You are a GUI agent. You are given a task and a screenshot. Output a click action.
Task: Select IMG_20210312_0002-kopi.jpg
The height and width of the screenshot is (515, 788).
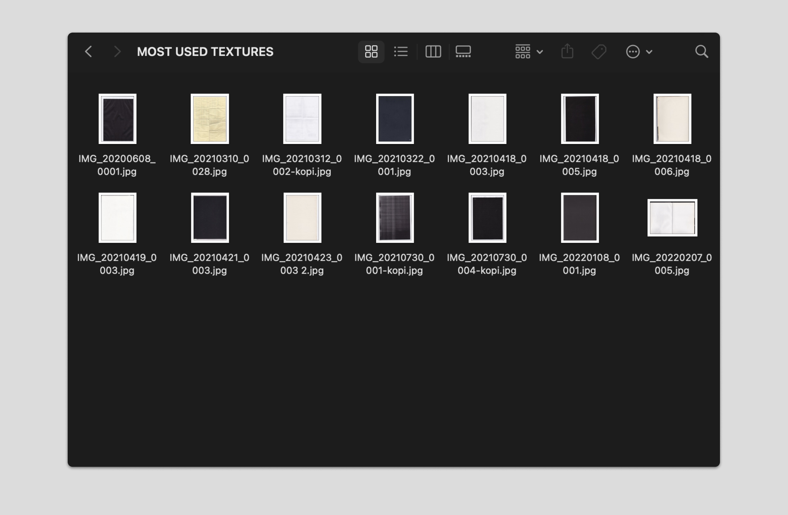[302, 119]
